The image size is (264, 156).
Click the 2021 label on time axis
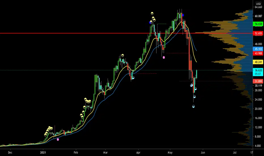[x=43, y=153]
